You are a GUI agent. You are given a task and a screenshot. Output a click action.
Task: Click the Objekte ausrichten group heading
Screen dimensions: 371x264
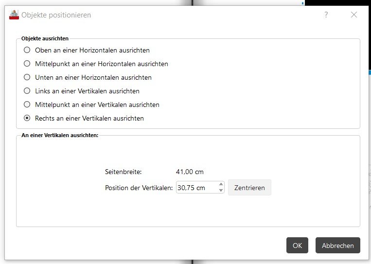[x=45, y=38]
